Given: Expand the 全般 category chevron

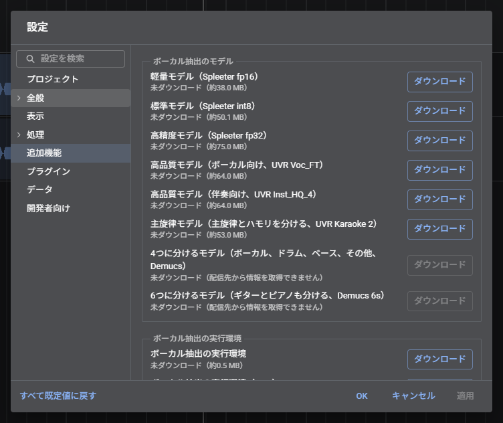Looking at the screenshot, I should click(19, 98).
